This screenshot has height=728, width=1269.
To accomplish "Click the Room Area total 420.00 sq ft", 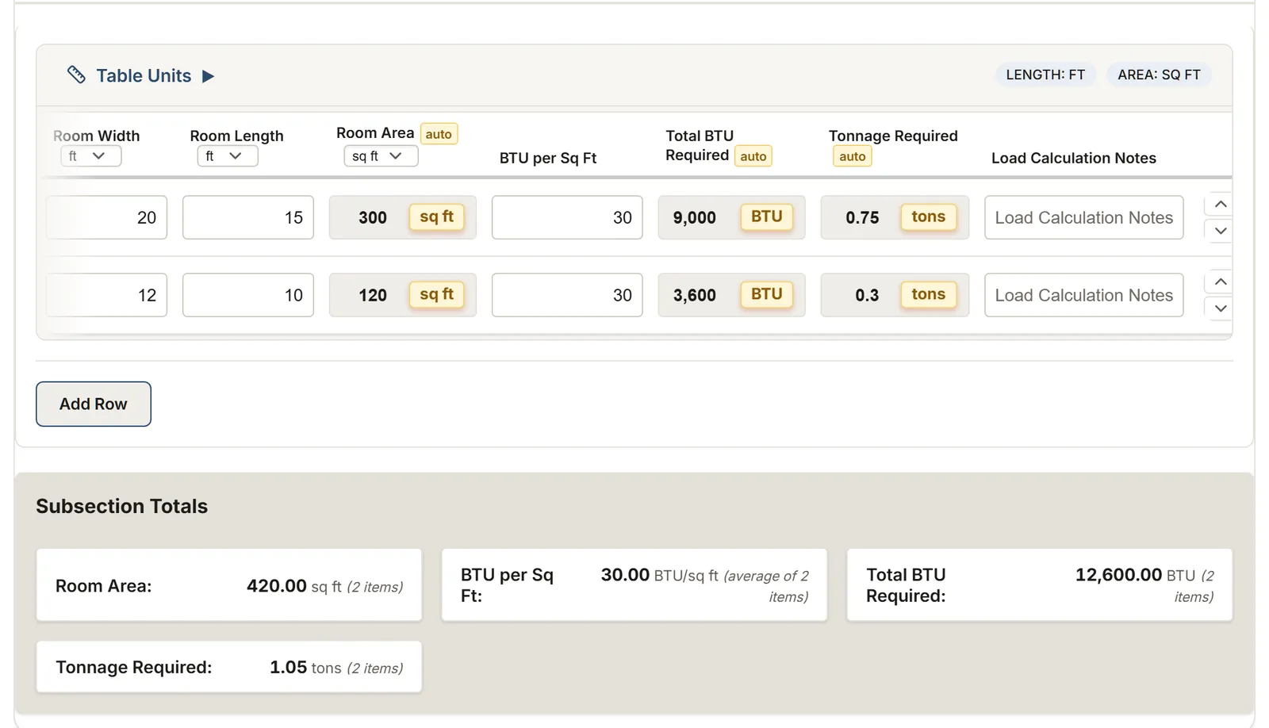I will [x=229, y=585].
